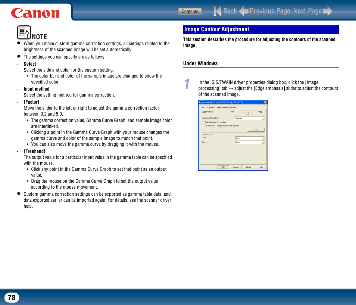Screen dimensions: 356x305
Task: Click the "Edge emphasis:" label in dialog
Action: [x=208, y=111]
